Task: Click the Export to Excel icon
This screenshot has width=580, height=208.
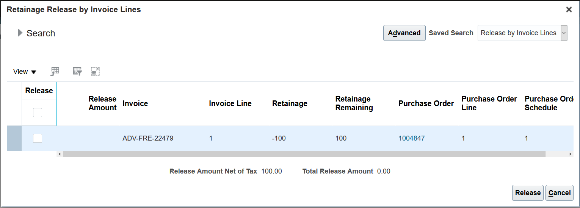Action: point(55,71)
